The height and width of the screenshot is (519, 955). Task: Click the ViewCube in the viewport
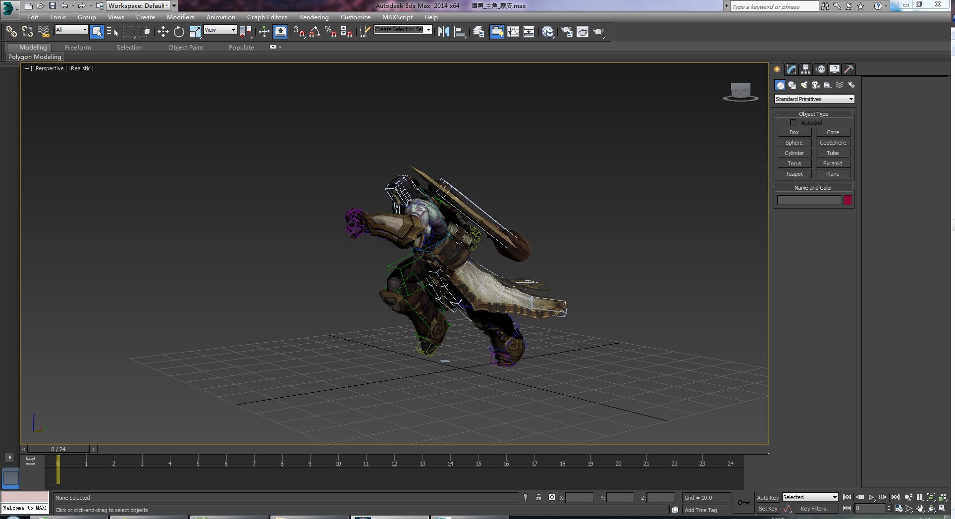click(741, 92)
